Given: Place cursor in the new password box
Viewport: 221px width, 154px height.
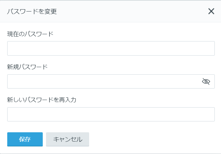Looking at the screenshot, I should click(x=104, y=81).
